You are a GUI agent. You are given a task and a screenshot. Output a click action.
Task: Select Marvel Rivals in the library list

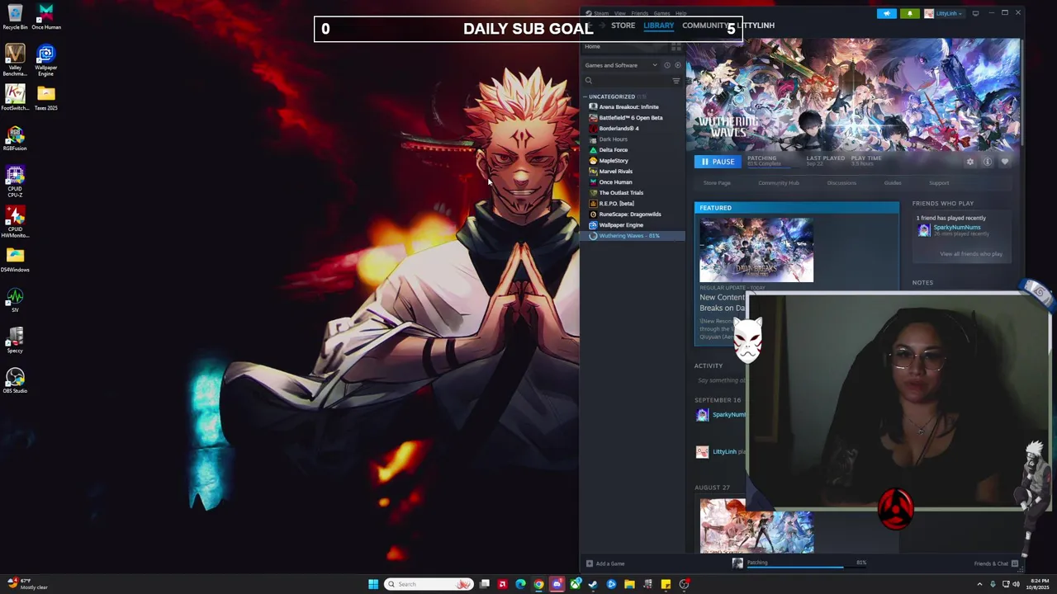[615, 172]
